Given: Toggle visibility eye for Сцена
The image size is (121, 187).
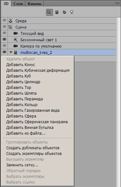Looking at the screenshot, I should (x=4, y=27).
